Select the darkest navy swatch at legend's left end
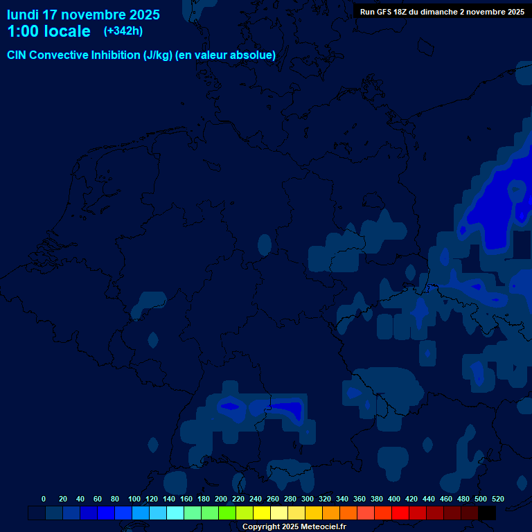 37,513
